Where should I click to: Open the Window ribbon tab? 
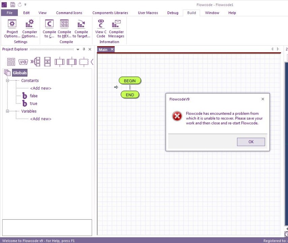(212, 13)
